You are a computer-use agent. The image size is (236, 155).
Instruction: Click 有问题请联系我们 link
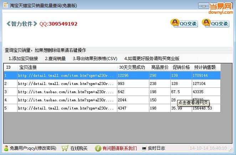tap(120, 148)
